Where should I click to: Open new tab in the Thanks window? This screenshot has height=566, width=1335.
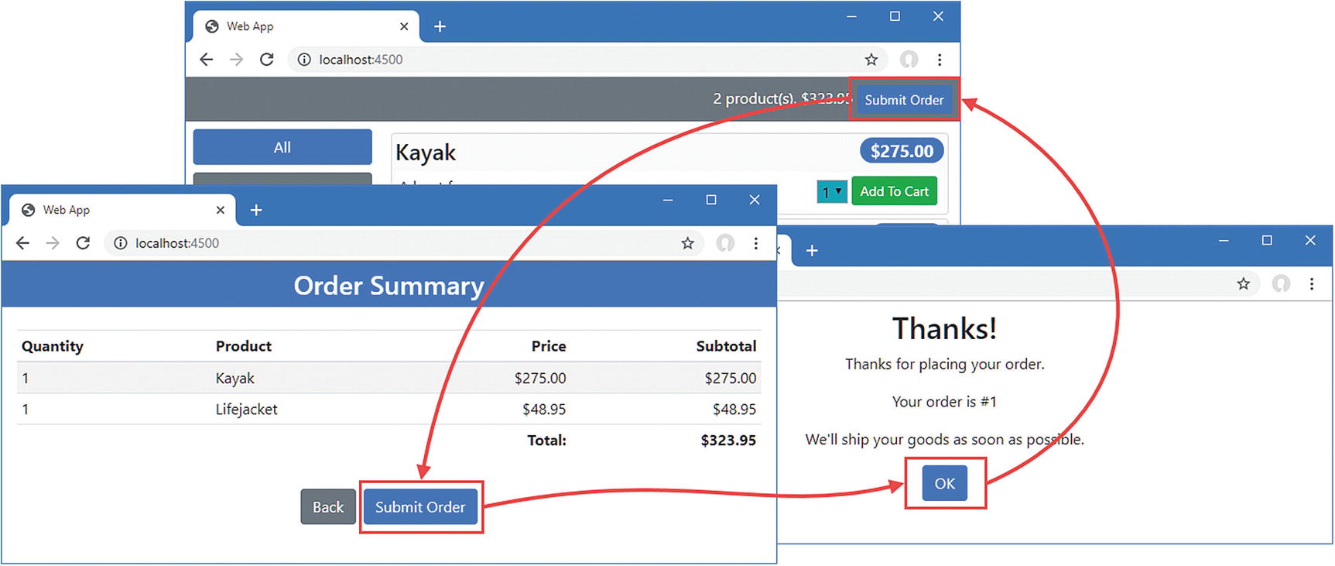812,251
